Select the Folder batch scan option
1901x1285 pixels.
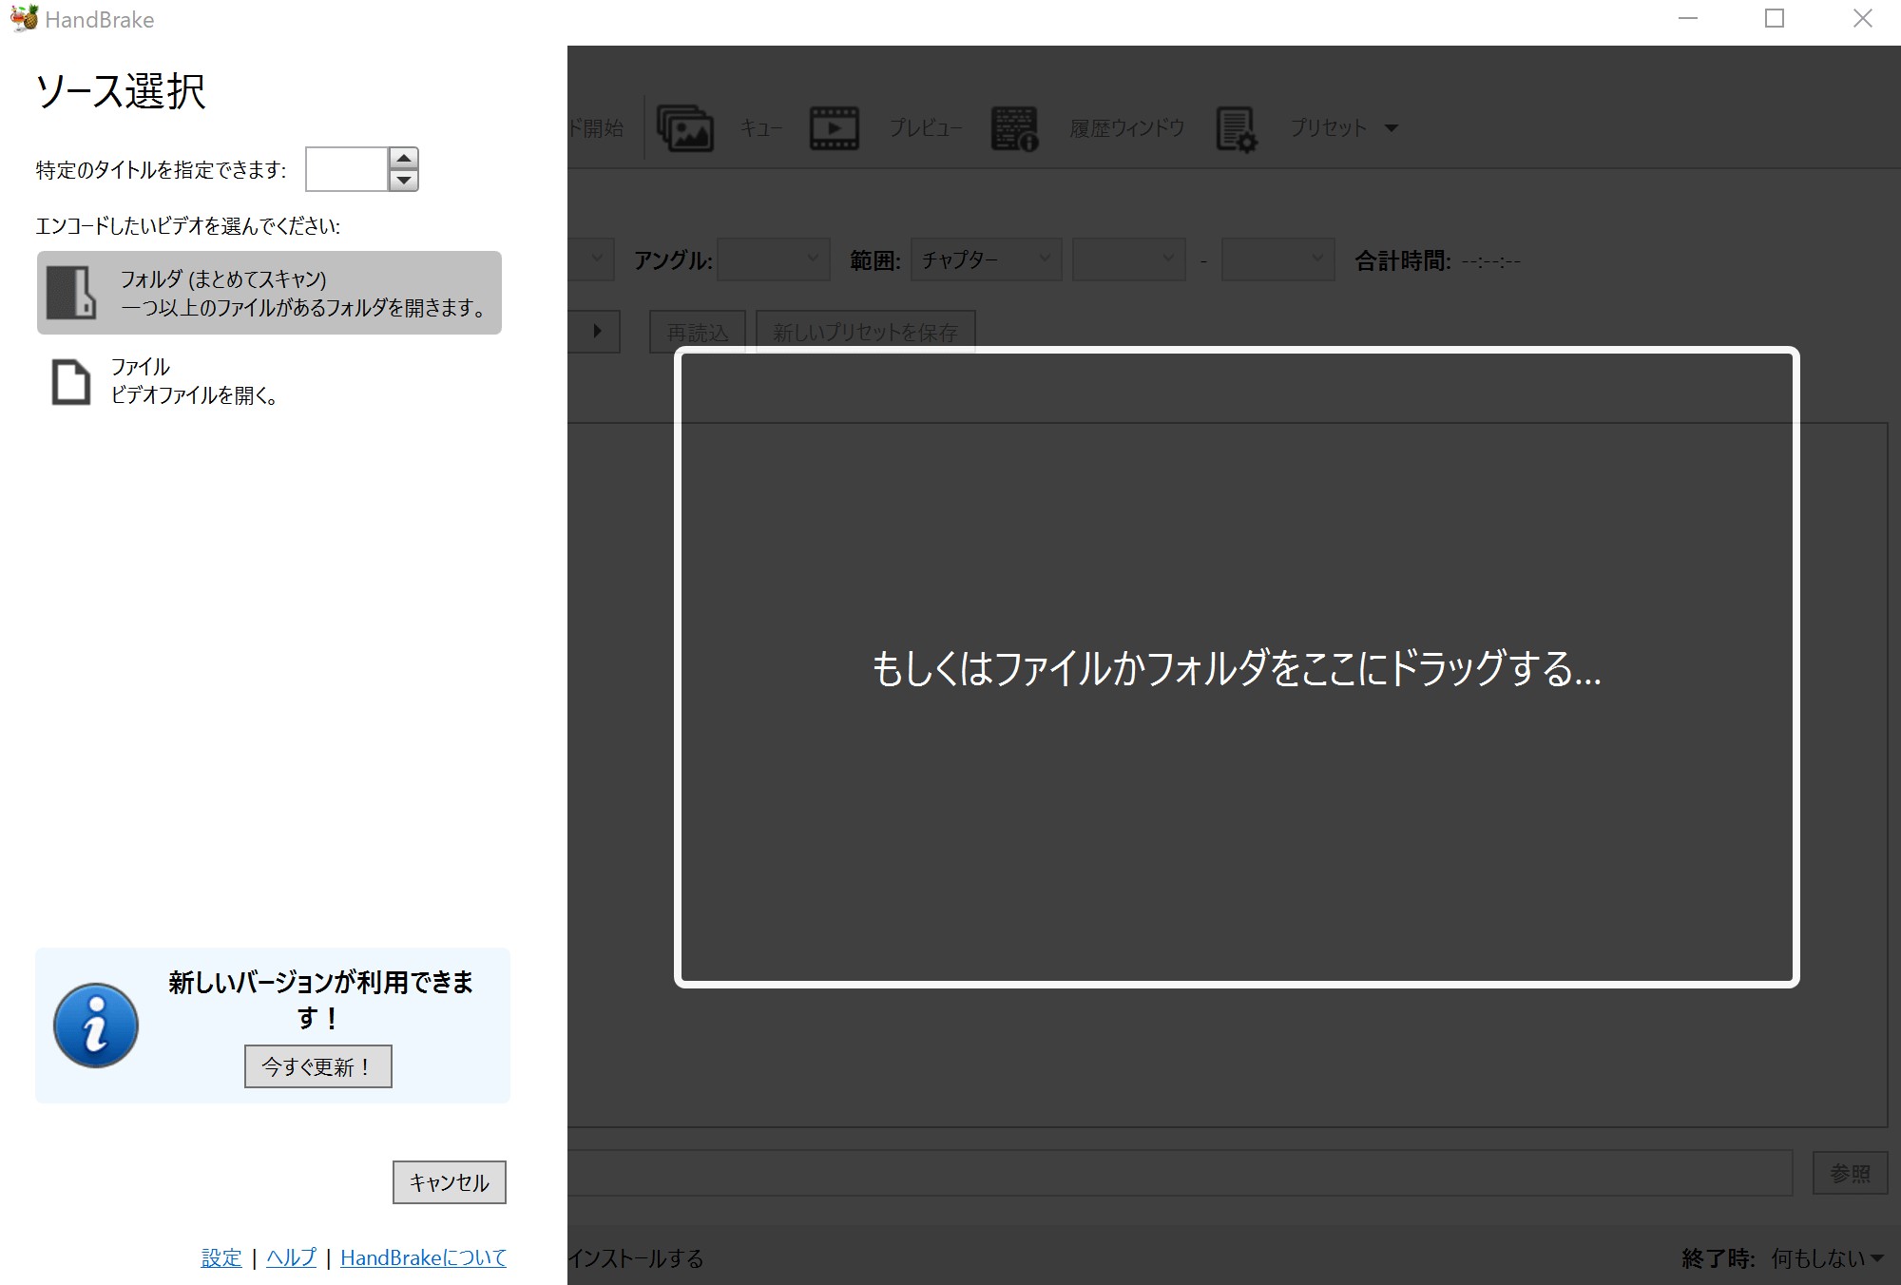coord(269,293)
